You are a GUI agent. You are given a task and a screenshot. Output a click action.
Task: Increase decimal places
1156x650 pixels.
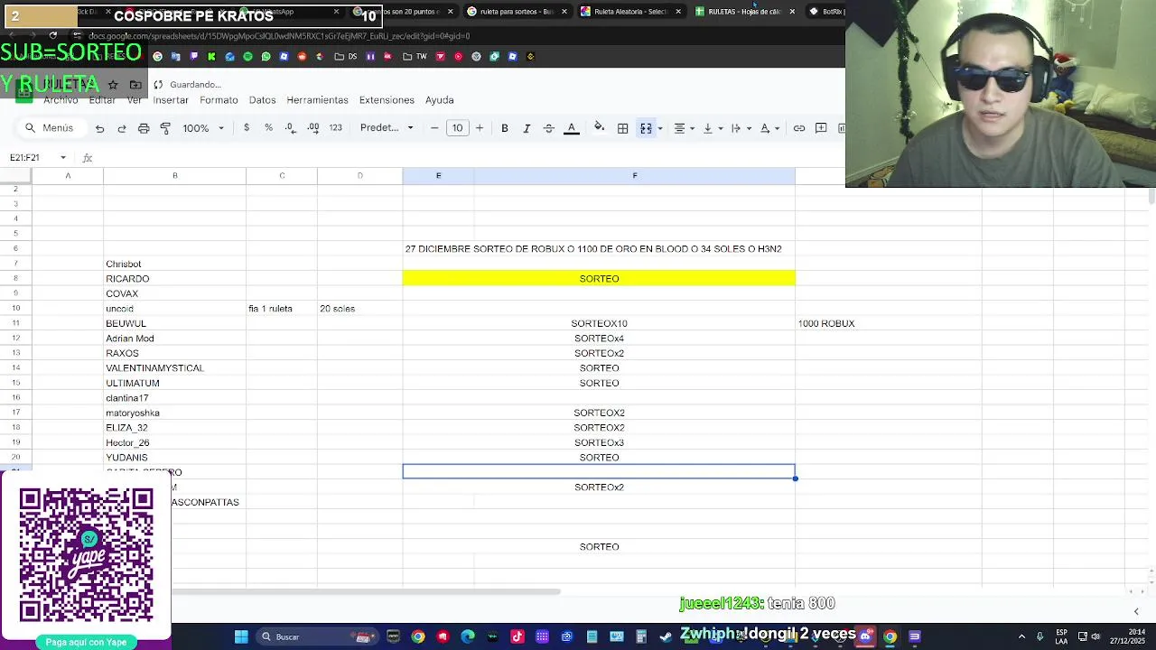(312, 128)
